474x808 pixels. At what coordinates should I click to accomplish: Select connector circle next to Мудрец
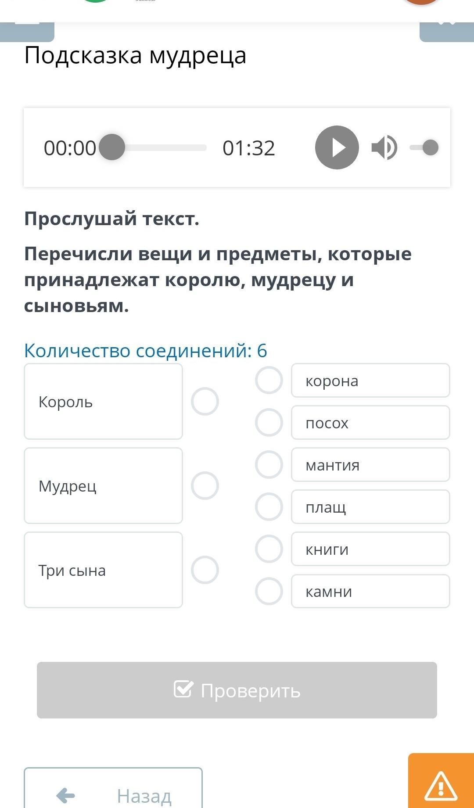click(205, 485)
